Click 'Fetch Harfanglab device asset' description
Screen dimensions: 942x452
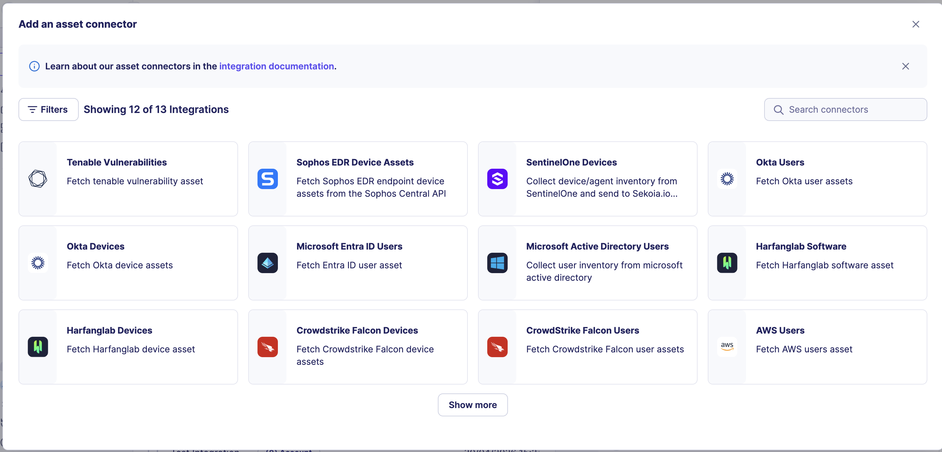coord(131,349)
